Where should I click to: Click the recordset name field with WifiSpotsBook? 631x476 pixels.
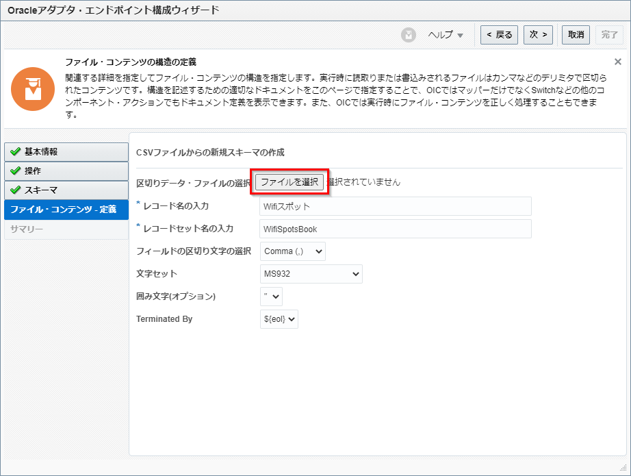point(396,229)
